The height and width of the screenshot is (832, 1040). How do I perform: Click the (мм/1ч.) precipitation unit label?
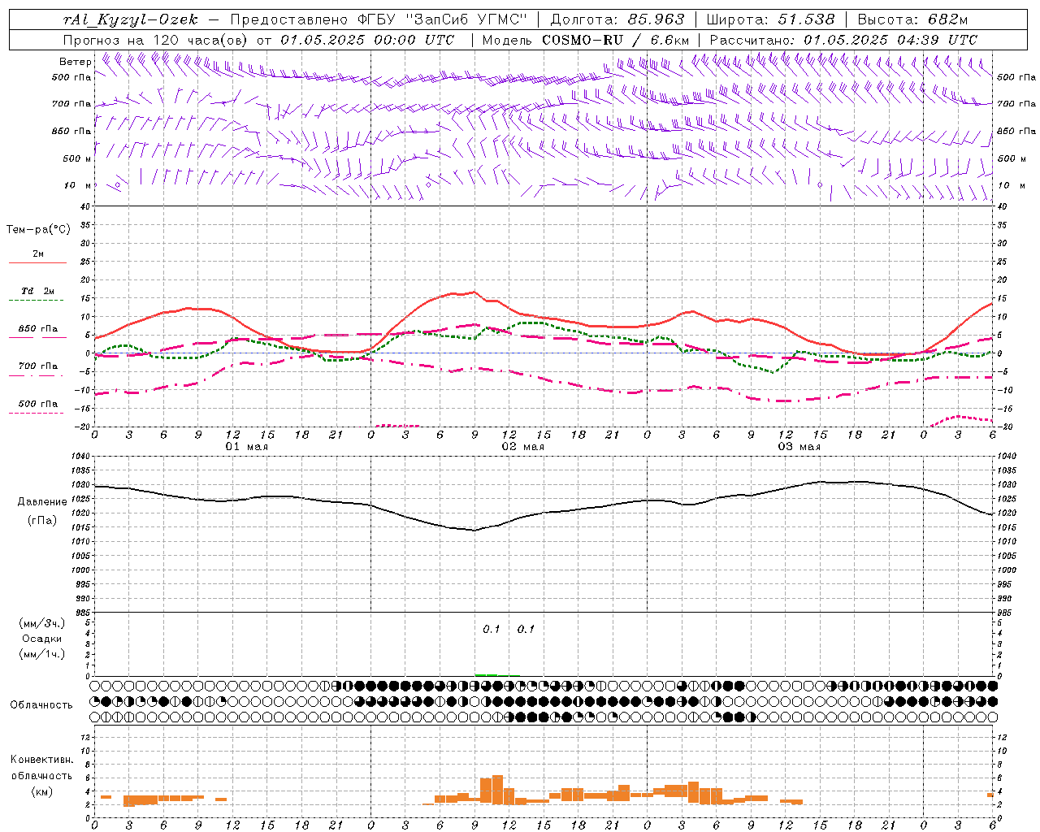(42, 655)
